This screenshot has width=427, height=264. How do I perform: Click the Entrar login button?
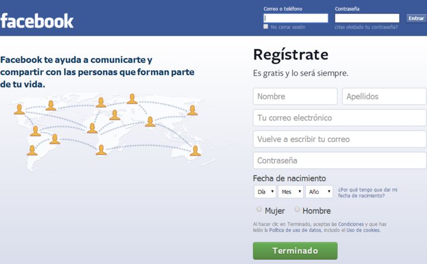pyautogui.click(x=416, y=18)
